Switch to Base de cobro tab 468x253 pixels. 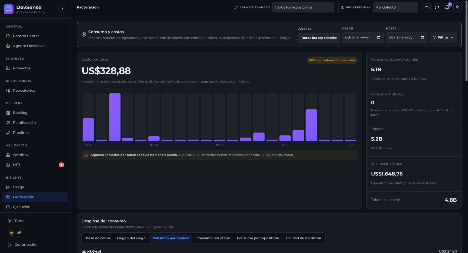point(98,238)
